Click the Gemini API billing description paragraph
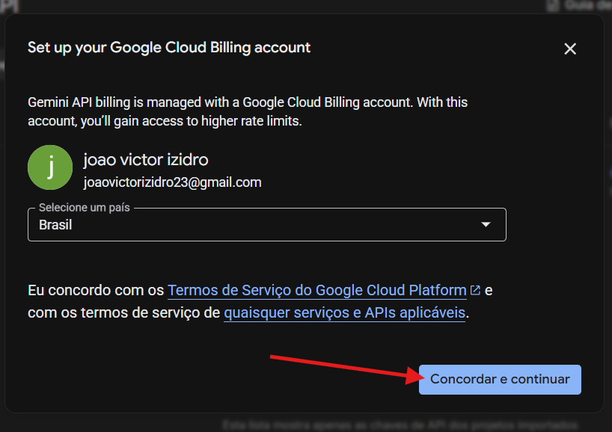 [x=248, y=111]
